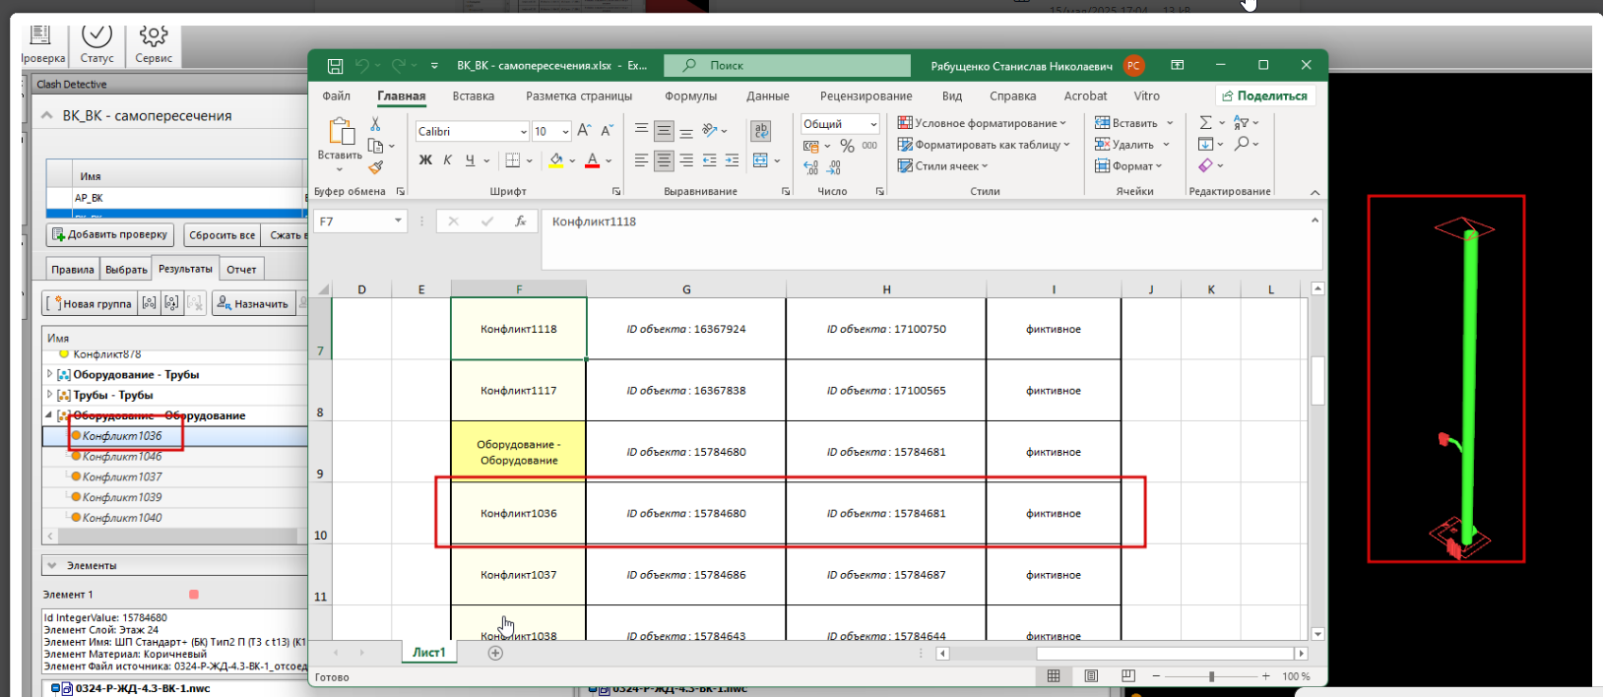Toggle align text left
The height and width of the screenshot is (697, 1603).
(x=641, y=160)
